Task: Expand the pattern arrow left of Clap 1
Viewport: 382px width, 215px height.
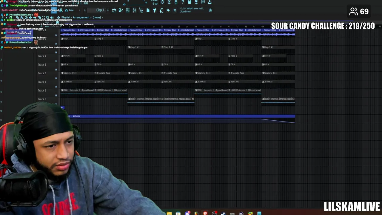Action: click(85, 10)
